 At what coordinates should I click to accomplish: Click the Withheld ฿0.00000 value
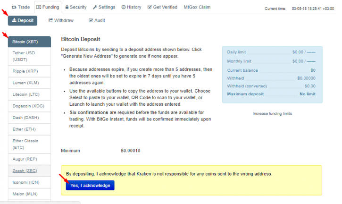[306, 78]
